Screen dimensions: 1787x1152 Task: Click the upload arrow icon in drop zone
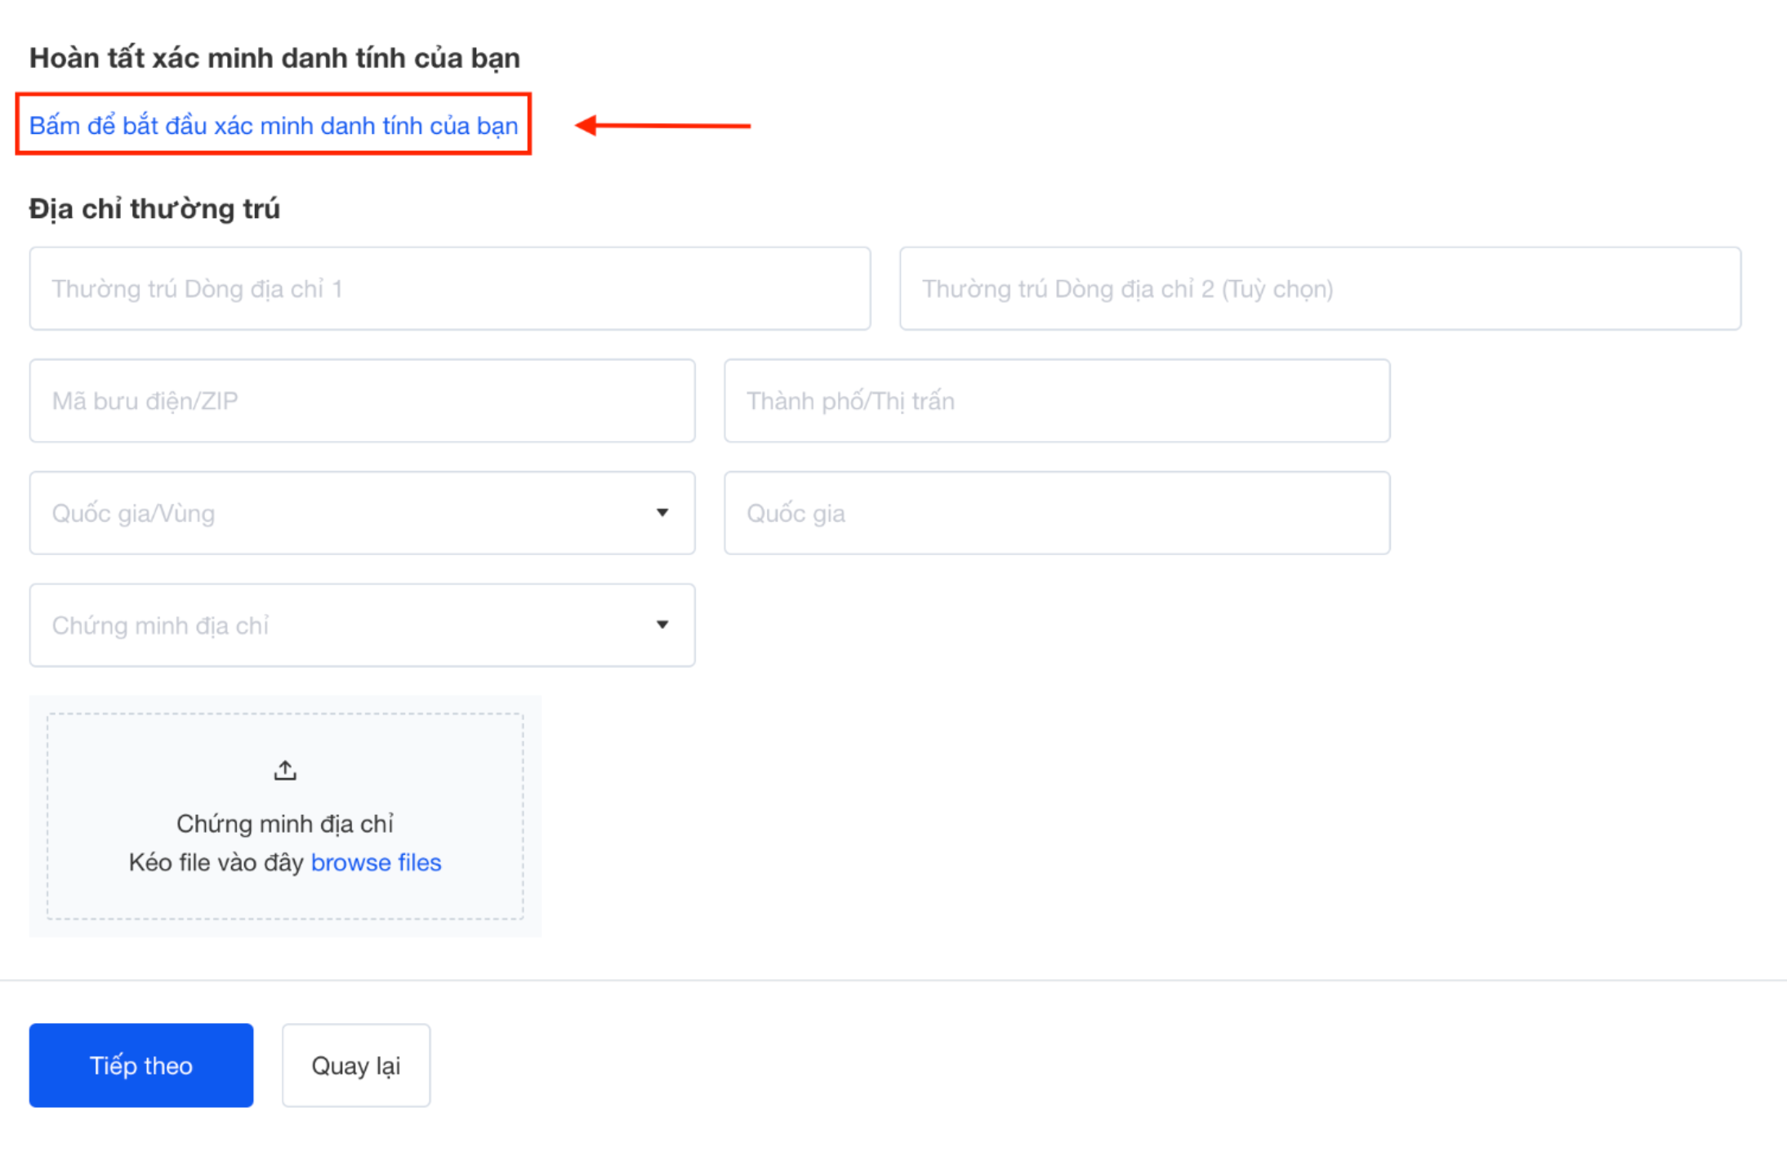284,770
